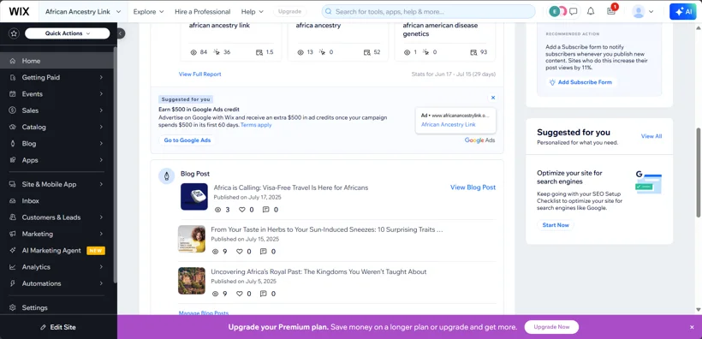Click the Blog Post pen icon
This screenshot has height=339, width=702.
[x=167, y=176]
